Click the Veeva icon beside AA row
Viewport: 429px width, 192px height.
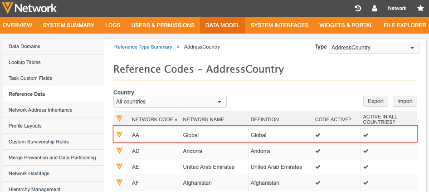coord(120,135)
